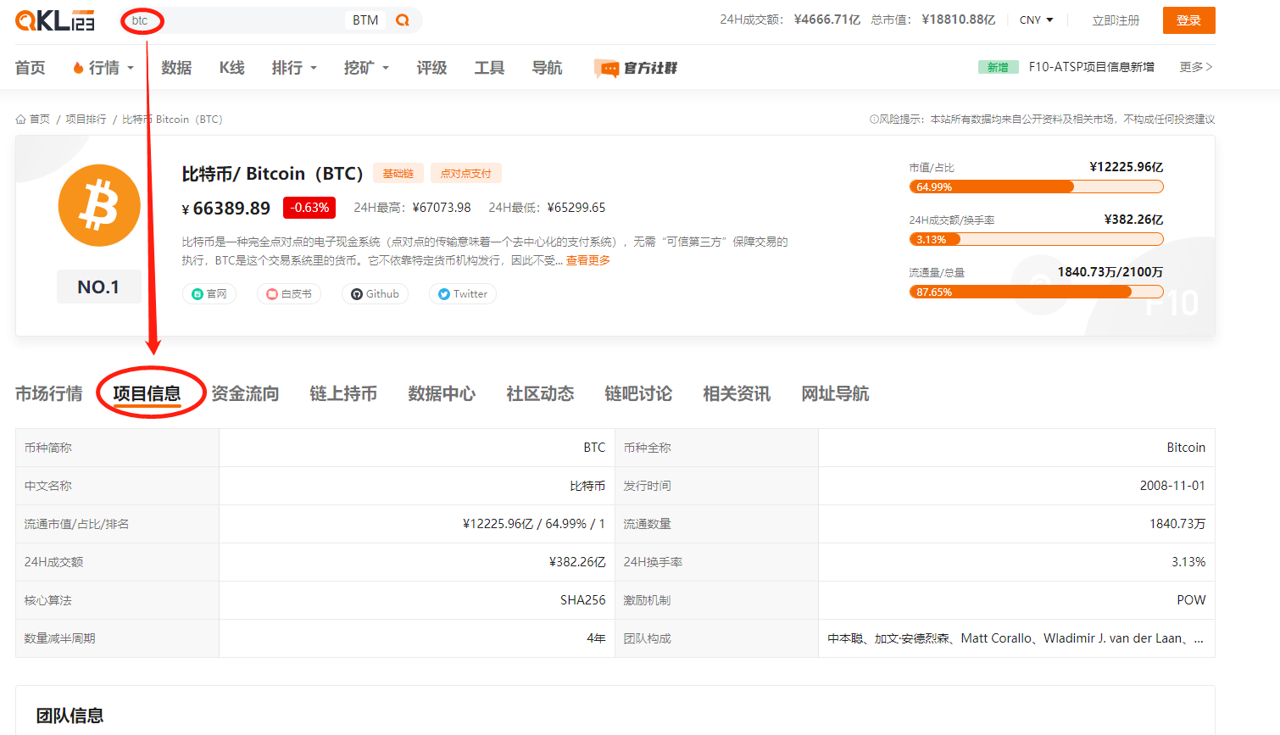The height and width of the screenshot is (735, 1280).
Task: Click the red -0.63% change badge
Action: pos(309,208)
